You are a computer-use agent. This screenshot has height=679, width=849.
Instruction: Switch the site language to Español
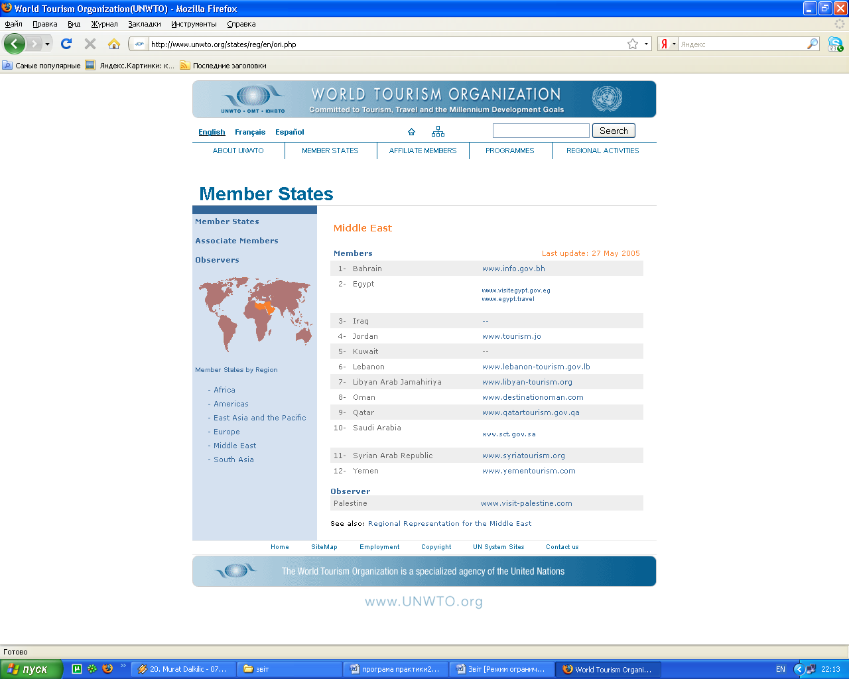[290, 132]
